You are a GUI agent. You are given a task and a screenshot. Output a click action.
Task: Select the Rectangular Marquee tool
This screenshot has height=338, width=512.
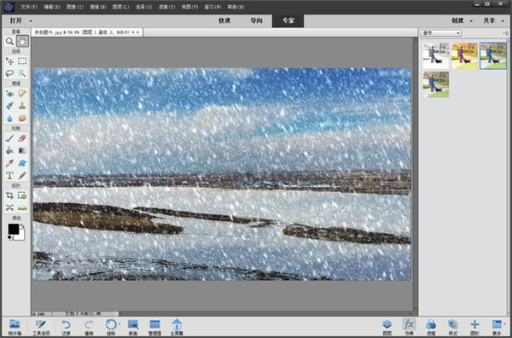tap(22, 61)
